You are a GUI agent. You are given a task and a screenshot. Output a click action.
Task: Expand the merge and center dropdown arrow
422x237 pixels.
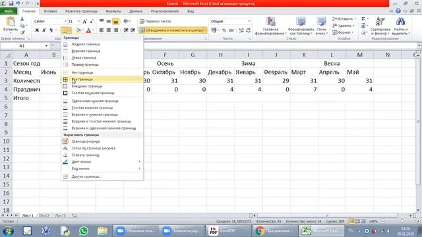coord(205,30)
